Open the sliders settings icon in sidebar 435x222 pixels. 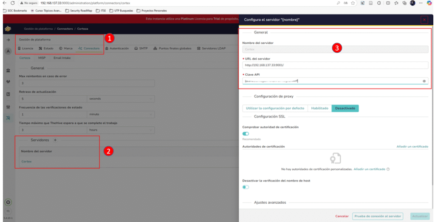coord(8,107)
